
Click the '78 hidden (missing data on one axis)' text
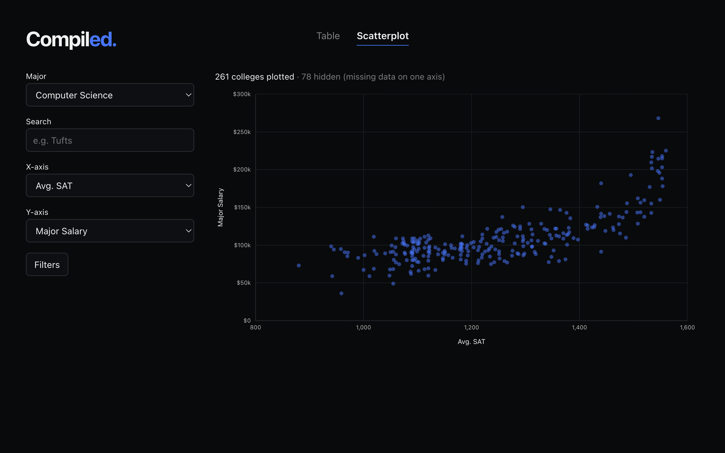click(373, 77)
